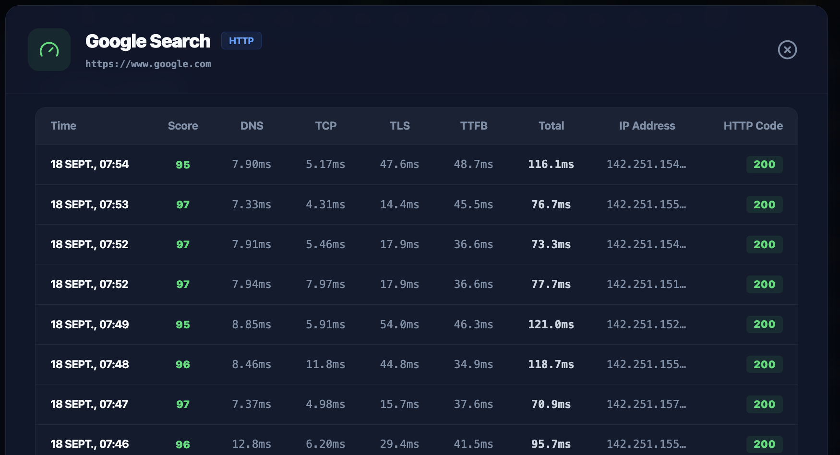Click the 200 code badge in 07:54 row
Viewport: 840px width, 455px height.
pyautogui.click(x=765, y=164)
